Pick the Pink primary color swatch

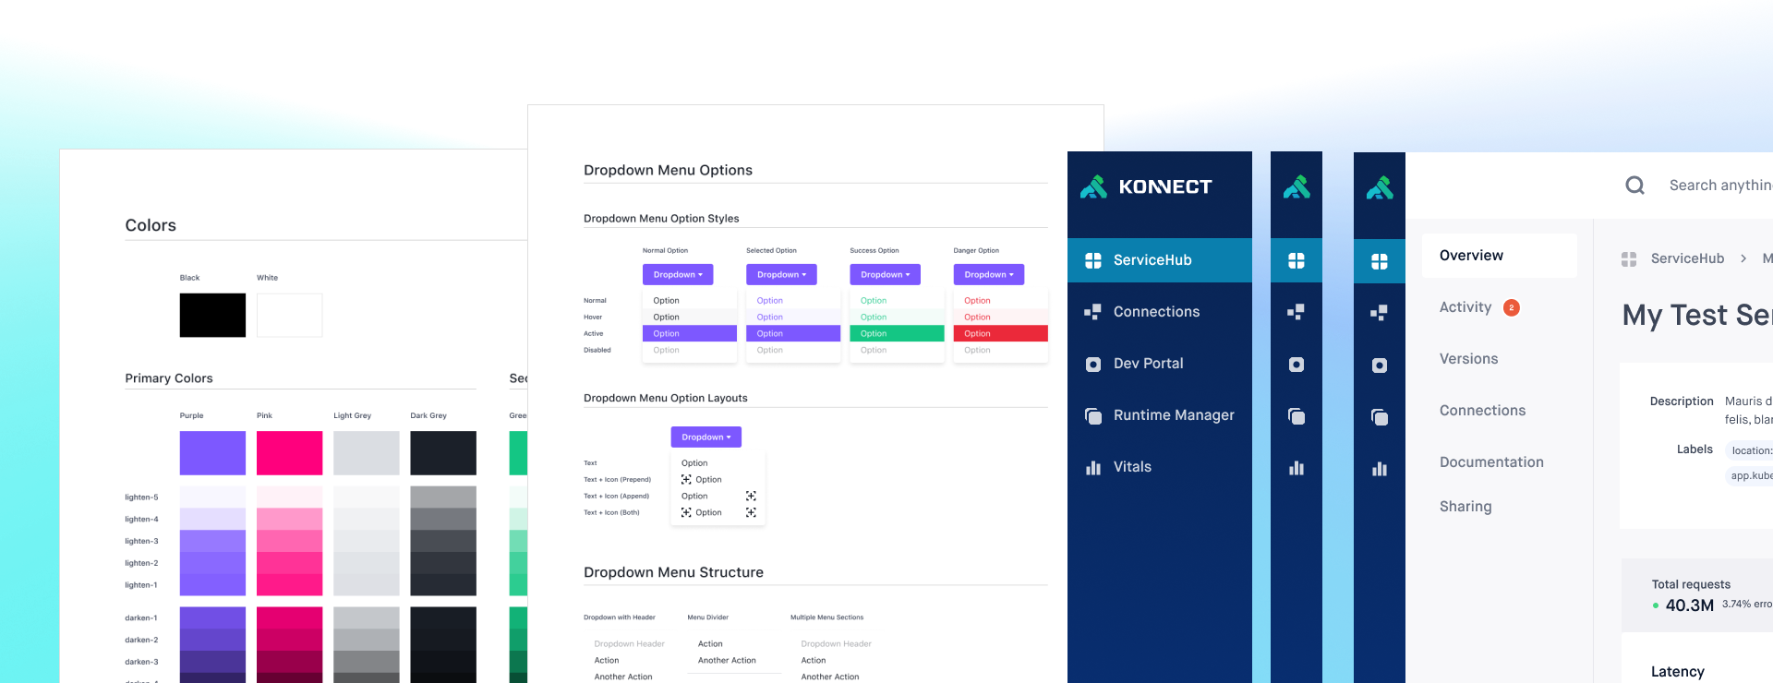(289, 453)
